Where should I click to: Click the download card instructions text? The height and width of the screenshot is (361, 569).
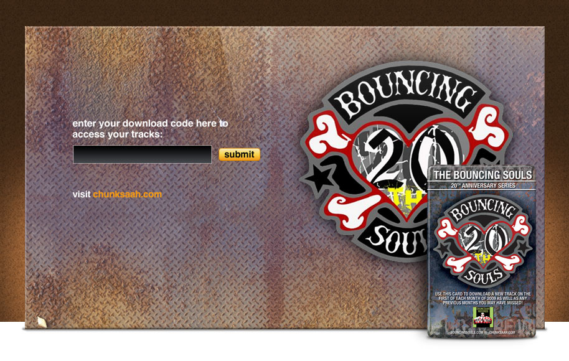pos(482,298)
